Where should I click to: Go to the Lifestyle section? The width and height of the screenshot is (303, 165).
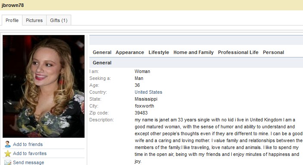(x=159, y=52)
